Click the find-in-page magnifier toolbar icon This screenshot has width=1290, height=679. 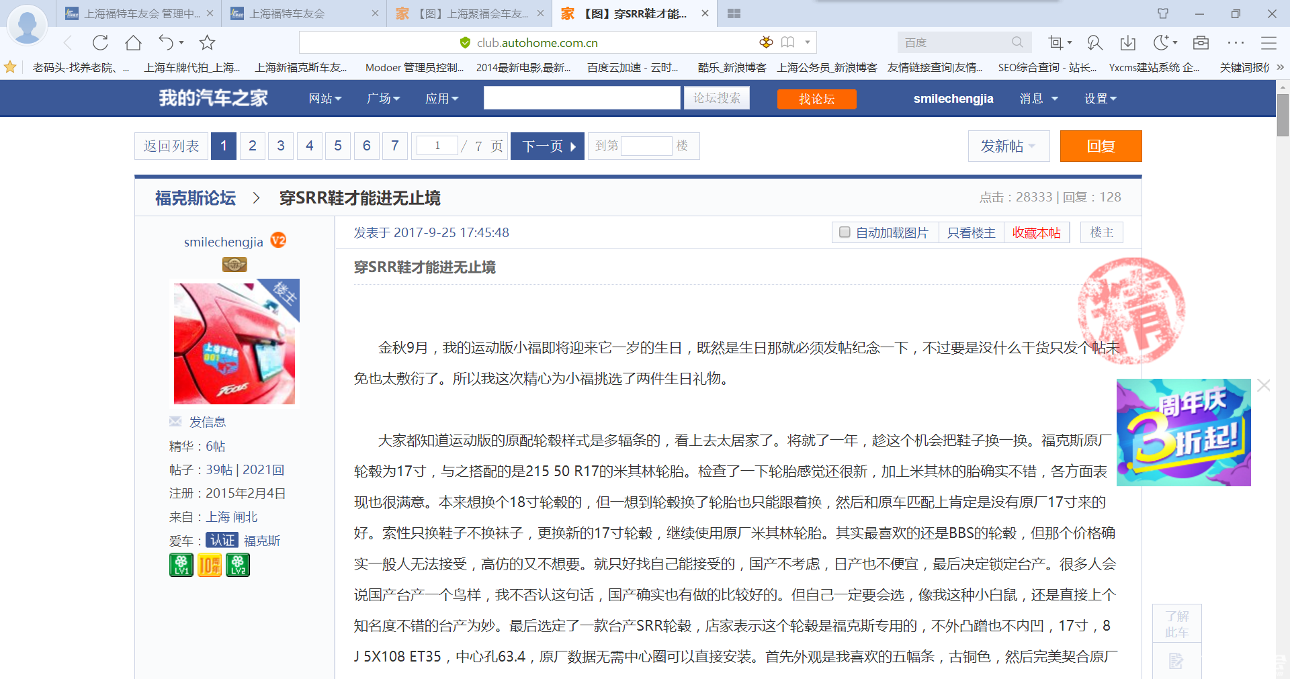point(1094,43)
